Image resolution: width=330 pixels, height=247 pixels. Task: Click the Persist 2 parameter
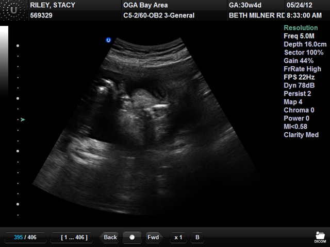click(x=297, y=94)
